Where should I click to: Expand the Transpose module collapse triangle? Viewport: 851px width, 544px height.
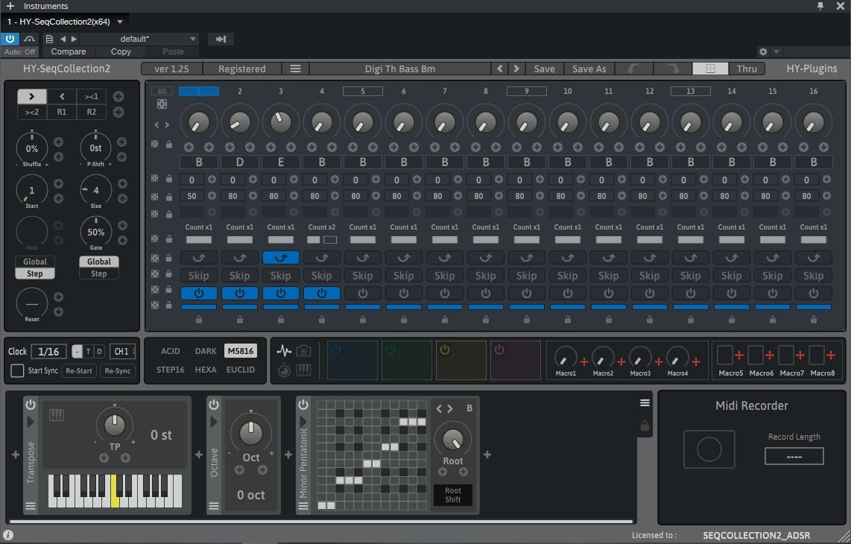31,422
